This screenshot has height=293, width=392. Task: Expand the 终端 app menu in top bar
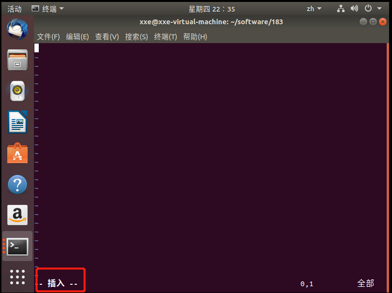(x=48, y=9)
